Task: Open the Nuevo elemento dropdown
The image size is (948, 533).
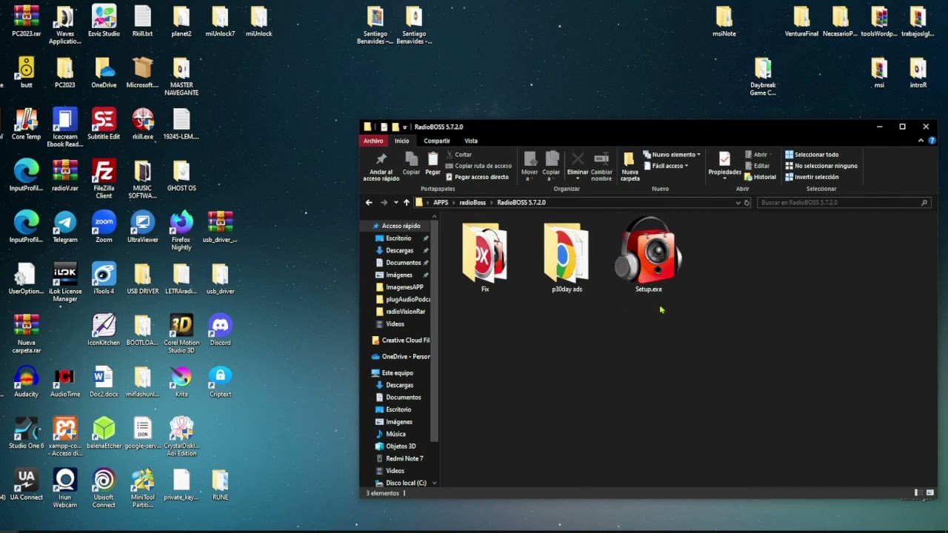Action: tap(672, 155)
